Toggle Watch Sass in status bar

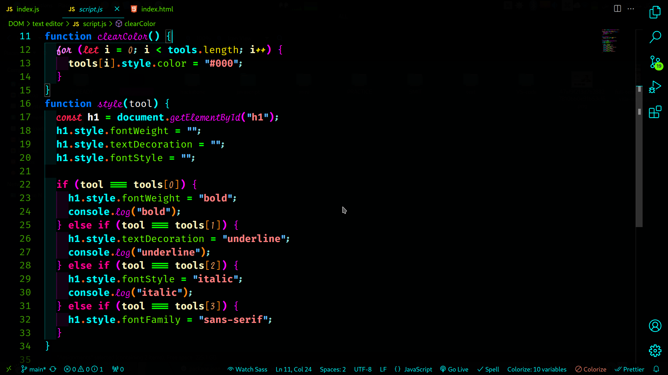[x=247, y=369]
